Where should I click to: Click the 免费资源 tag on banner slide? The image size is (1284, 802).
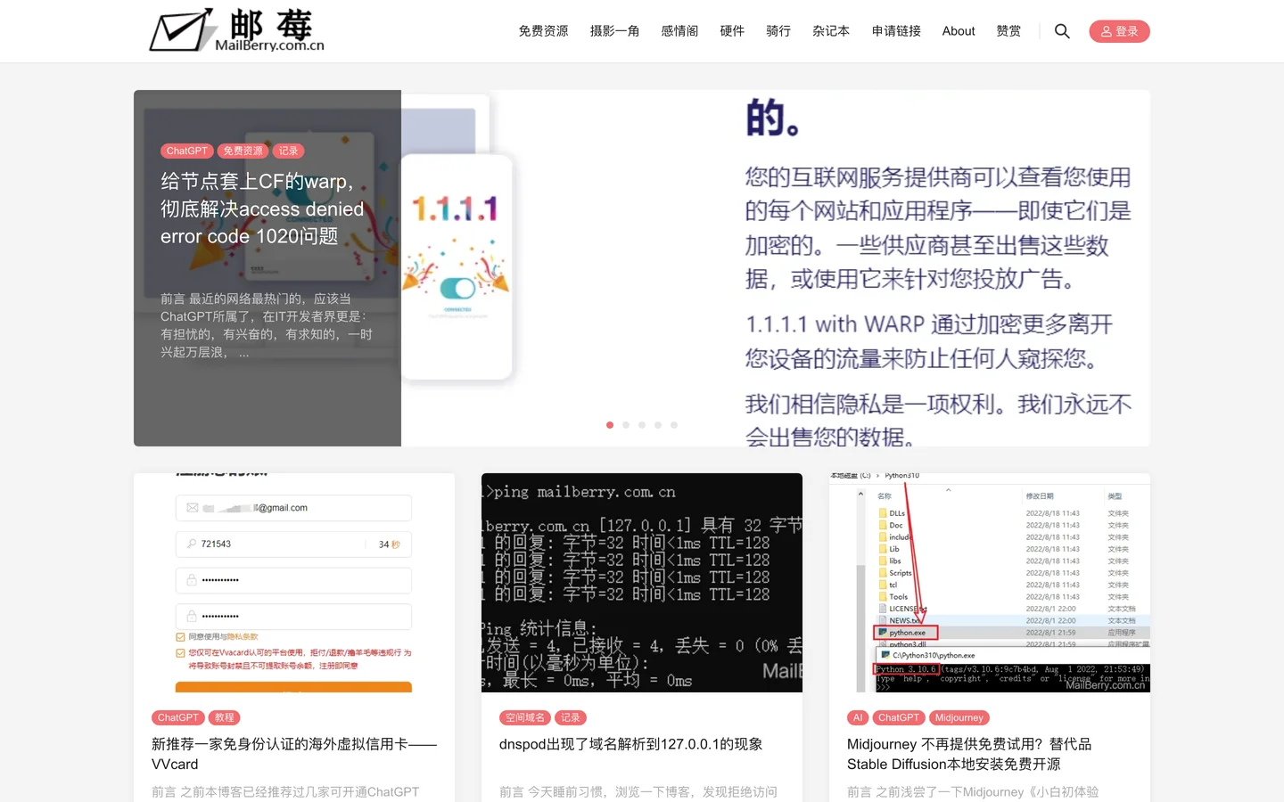click(x=243, y=151)
